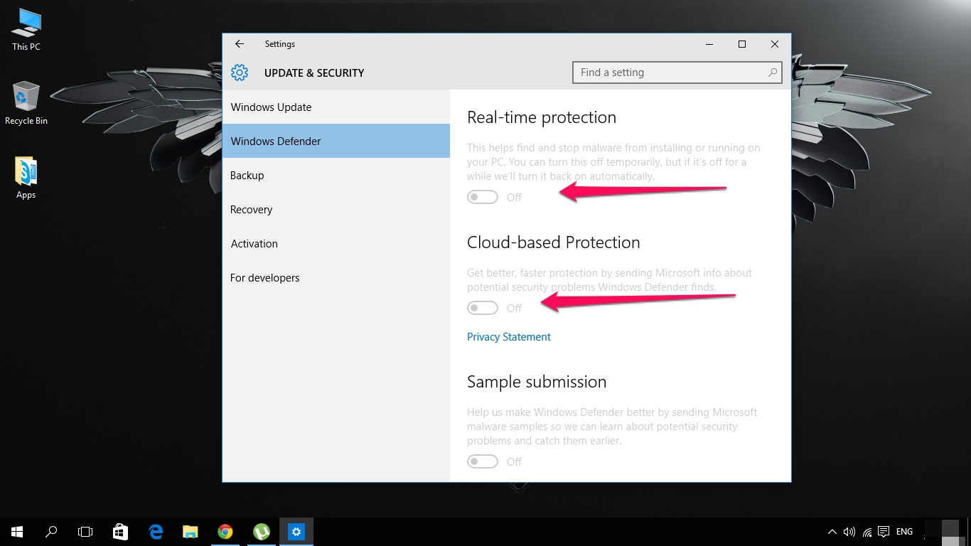
Task: Open the Windows Store from the taskbar
Action: point(120,531)
